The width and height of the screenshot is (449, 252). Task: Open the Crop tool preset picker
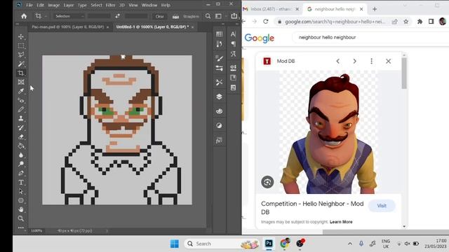coord(41,16)
